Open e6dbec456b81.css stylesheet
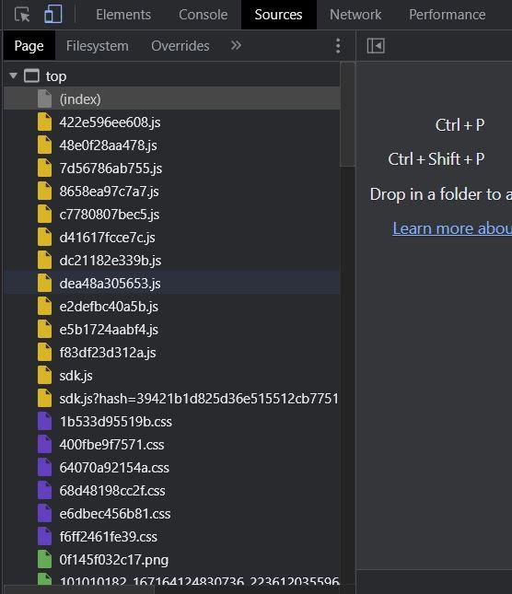The height and width of the screenshot is (594, 512). pos(171,514)
